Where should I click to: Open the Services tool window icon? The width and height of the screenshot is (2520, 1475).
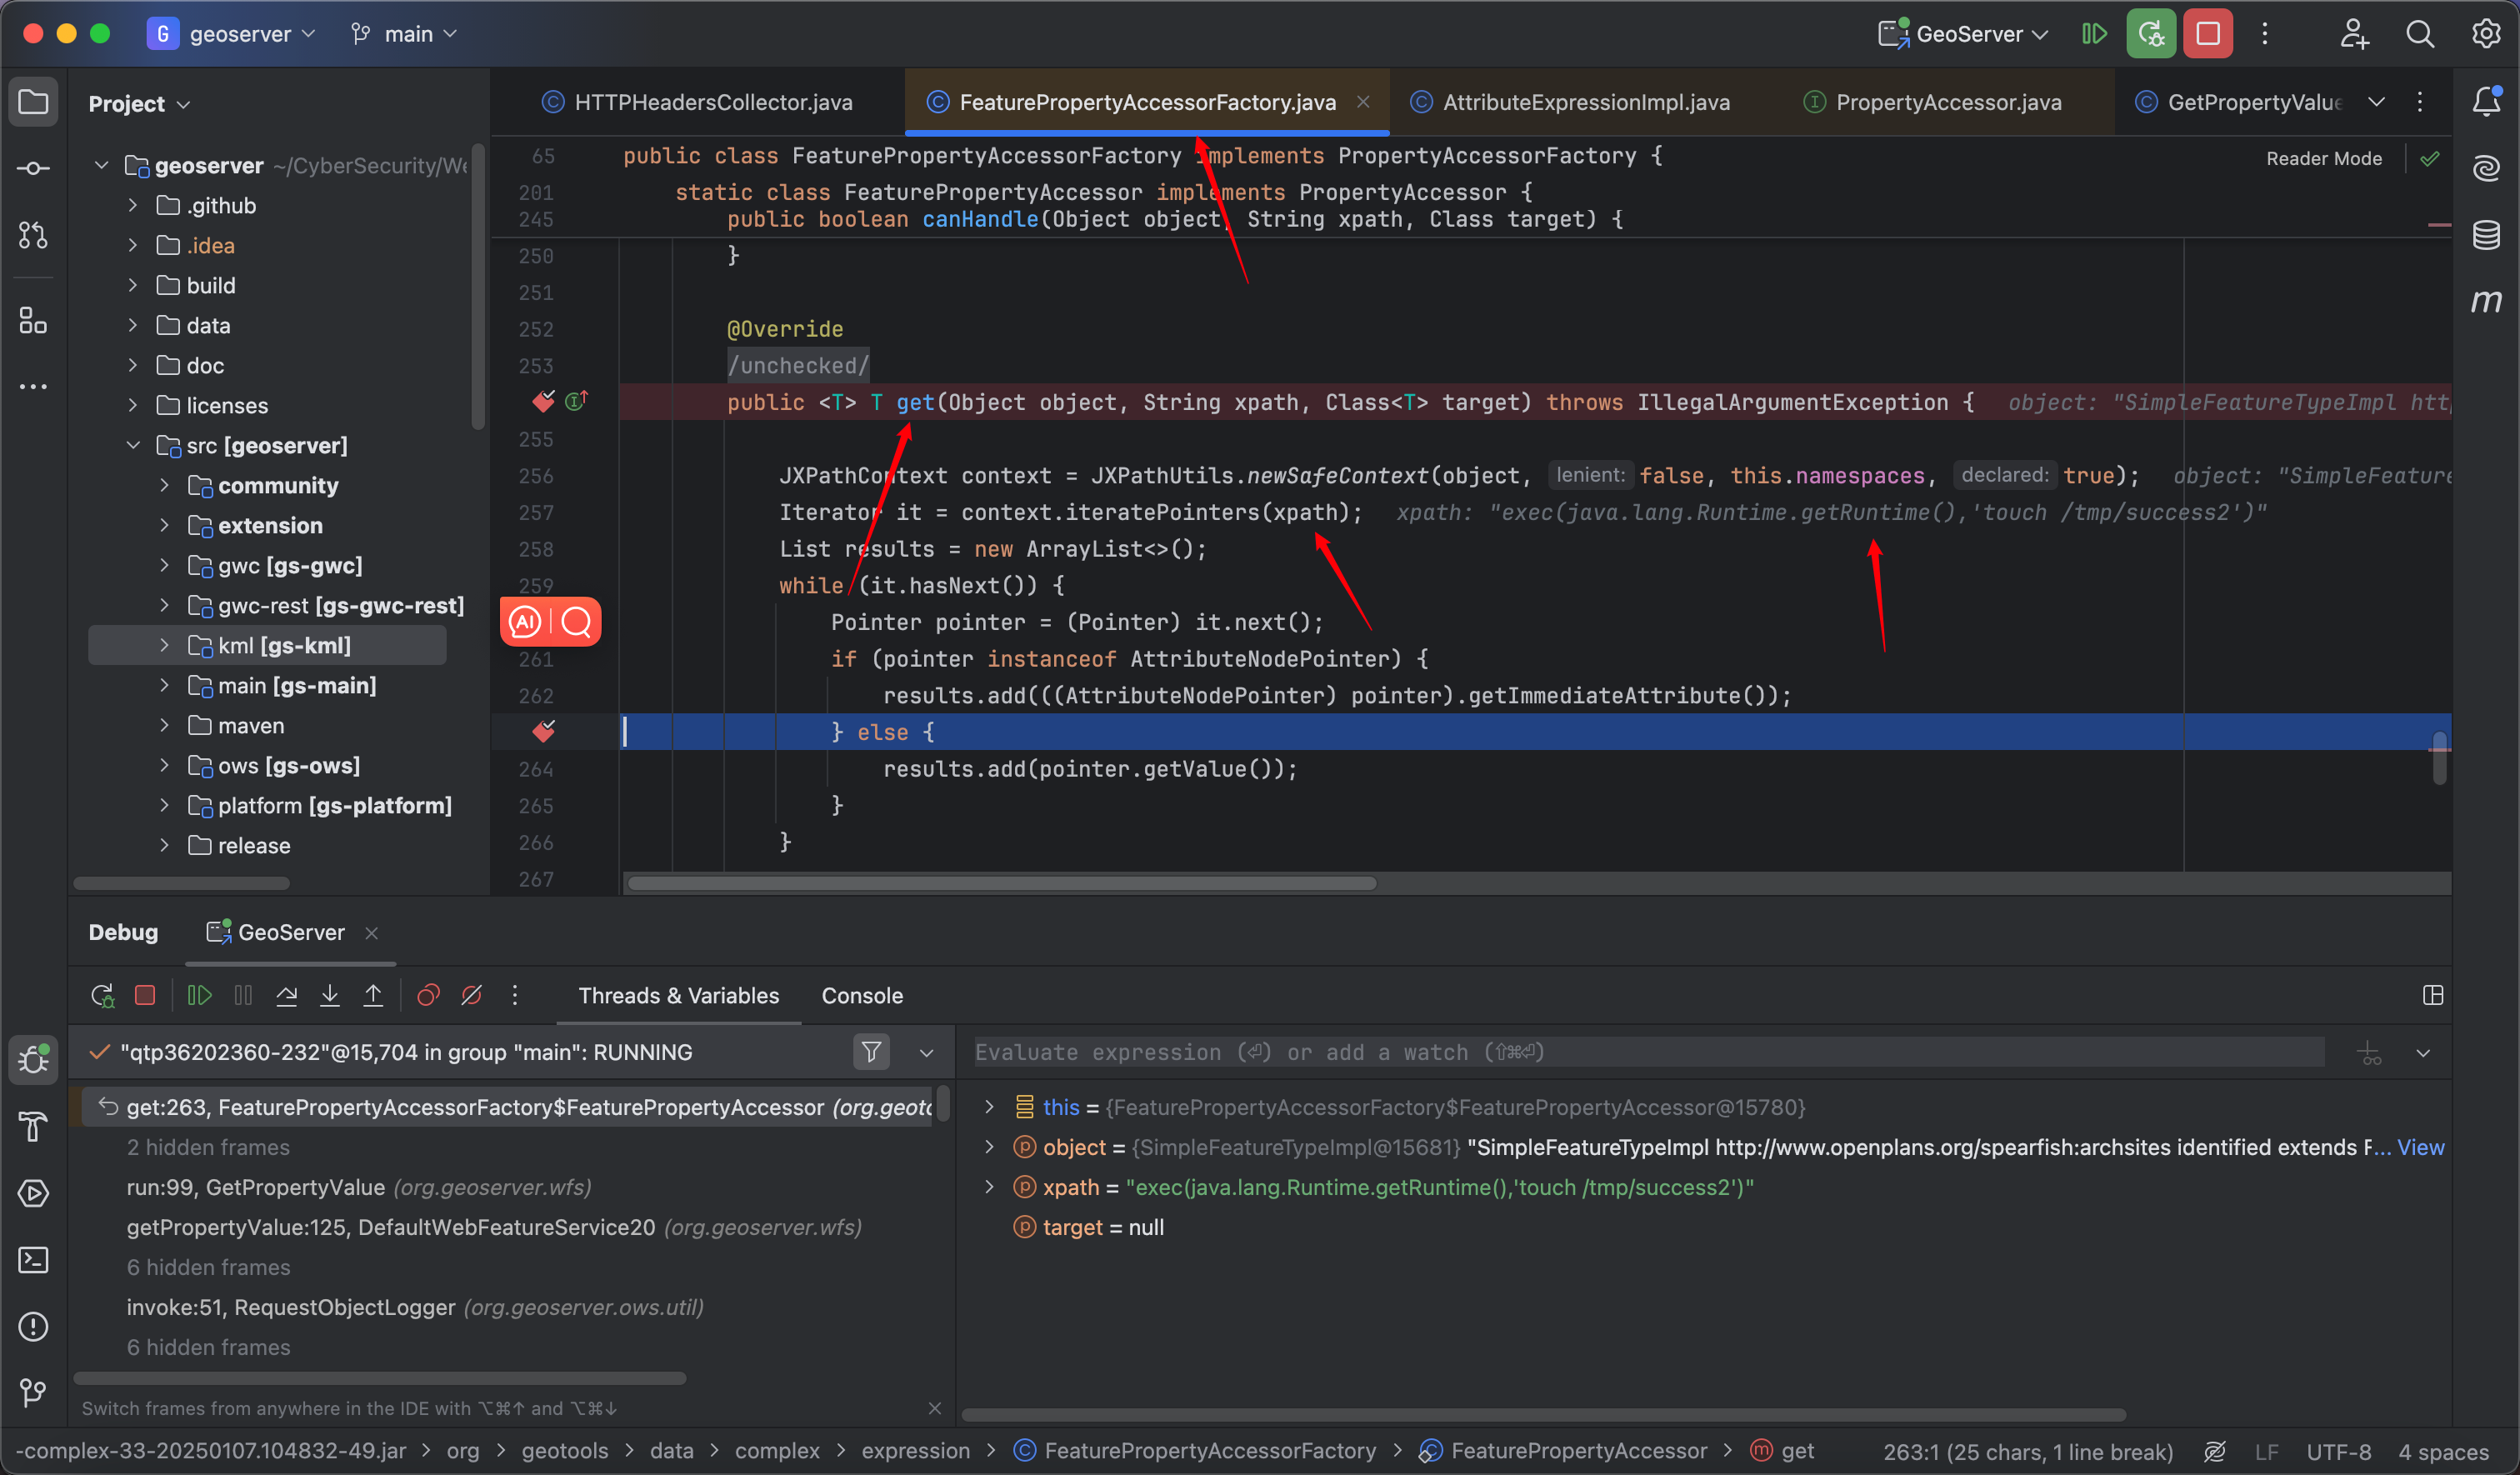point(33,1193)
